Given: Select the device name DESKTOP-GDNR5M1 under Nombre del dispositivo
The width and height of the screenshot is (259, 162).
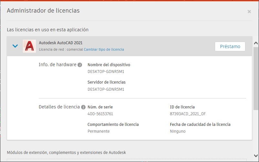Looking at the screenshot, I should 106,72.
